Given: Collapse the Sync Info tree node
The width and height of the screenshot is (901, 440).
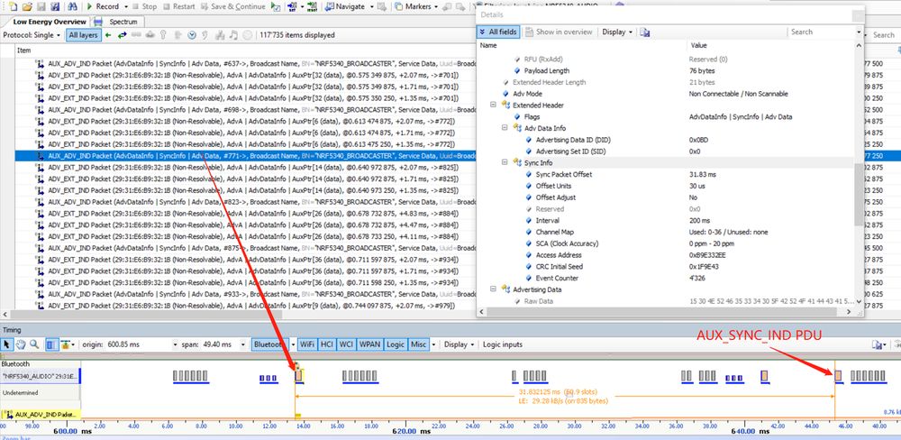Looking at the screenshot, I should click(505, 162).
